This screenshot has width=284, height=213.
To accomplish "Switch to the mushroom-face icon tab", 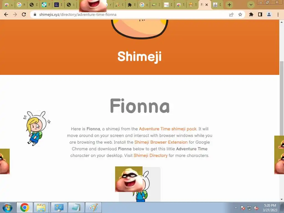I will pyautogui.click(x=192, y=5).
